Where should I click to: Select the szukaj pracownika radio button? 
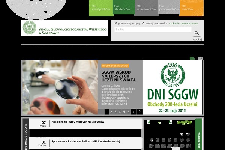tap(143, 23)
